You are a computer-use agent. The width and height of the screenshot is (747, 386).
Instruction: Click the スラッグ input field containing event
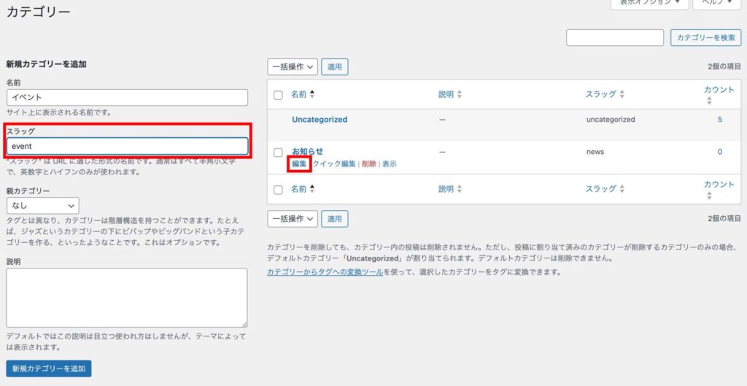pyautogui.click(x=127, y=146)
